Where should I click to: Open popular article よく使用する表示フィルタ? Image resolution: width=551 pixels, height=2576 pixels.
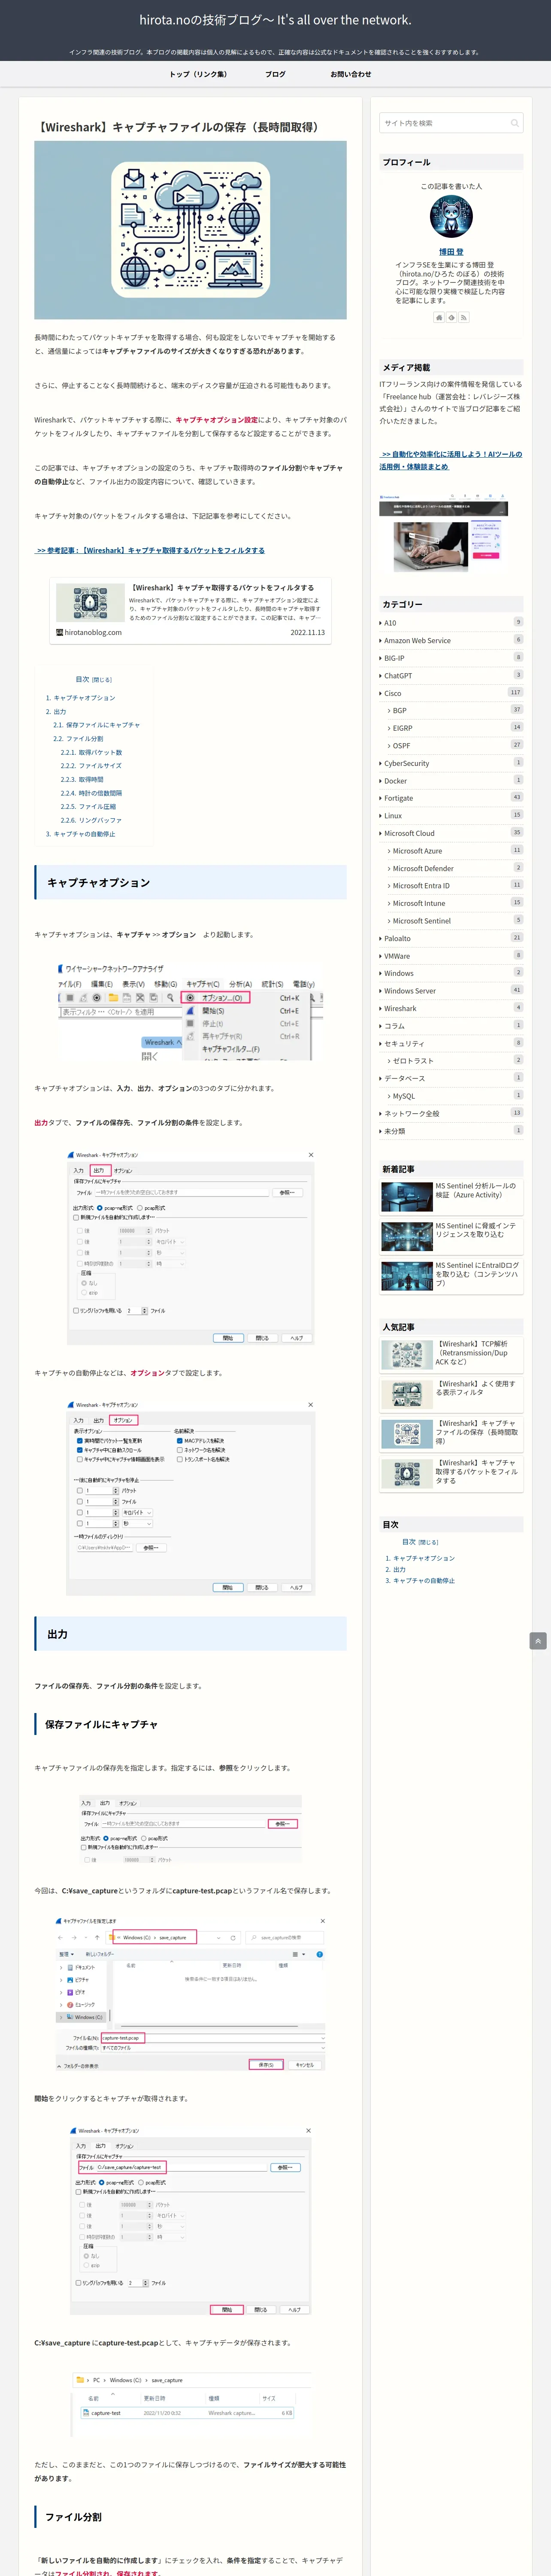[x=451, y=1394]
